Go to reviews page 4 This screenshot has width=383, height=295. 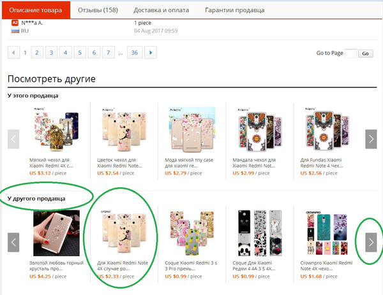pos(66,52)
